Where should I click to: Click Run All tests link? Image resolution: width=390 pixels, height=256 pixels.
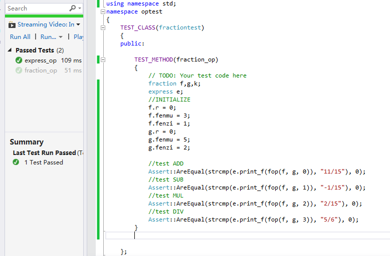(x=20, y=36)
